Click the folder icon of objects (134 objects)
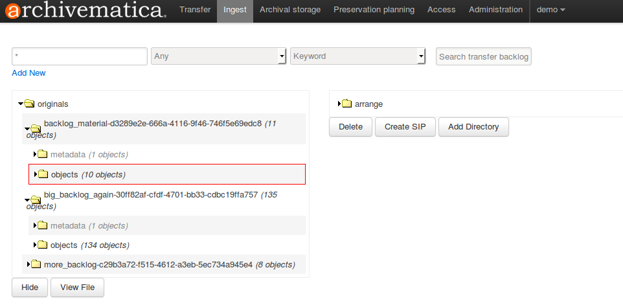This screenshot has width=623, height=305. pyautogui.click(x=43, y=245)
